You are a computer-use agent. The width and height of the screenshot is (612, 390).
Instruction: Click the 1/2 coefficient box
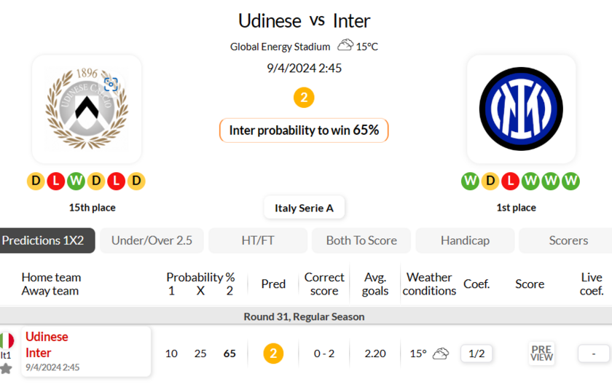pos(476,354)
